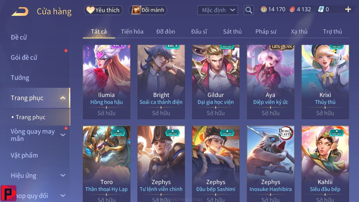Go to Gói đề cử section
The image size is (359, 202).
click(24, 57)
